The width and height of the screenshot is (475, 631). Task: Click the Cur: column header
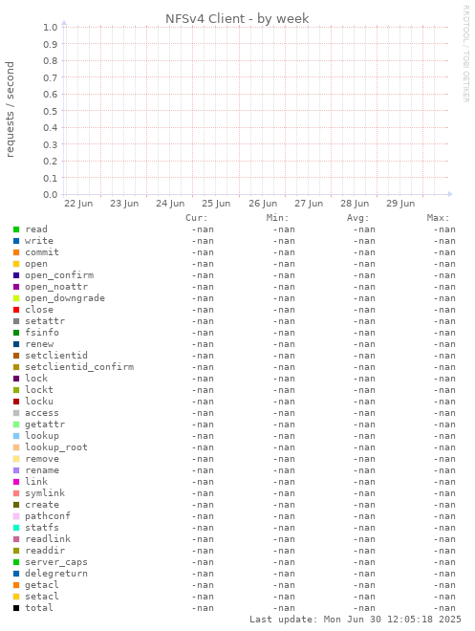(x=196, y=218)
